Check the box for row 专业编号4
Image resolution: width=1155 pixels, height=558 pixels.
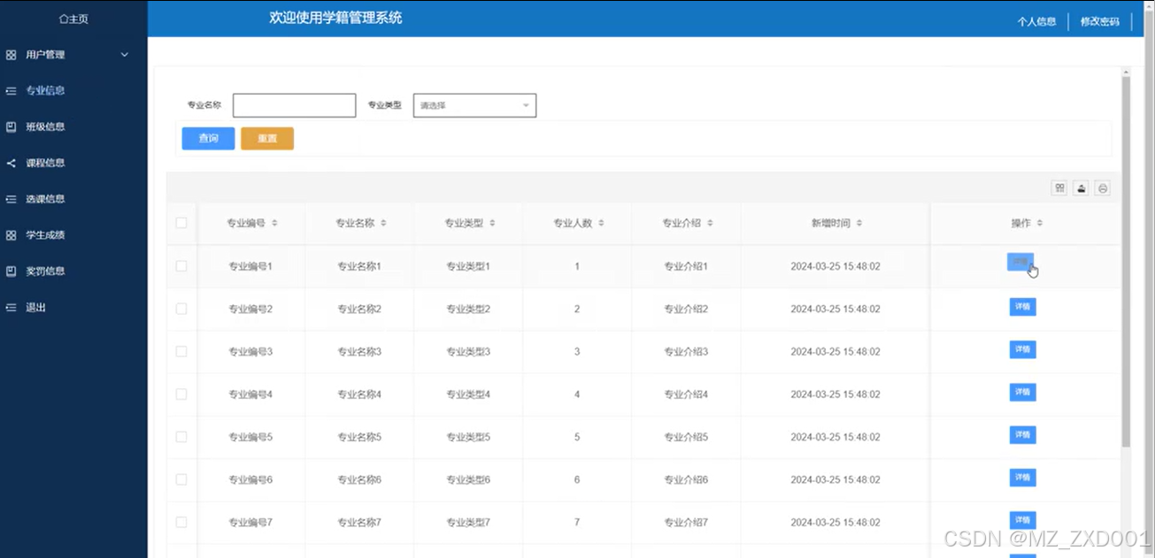coord(181,394)
